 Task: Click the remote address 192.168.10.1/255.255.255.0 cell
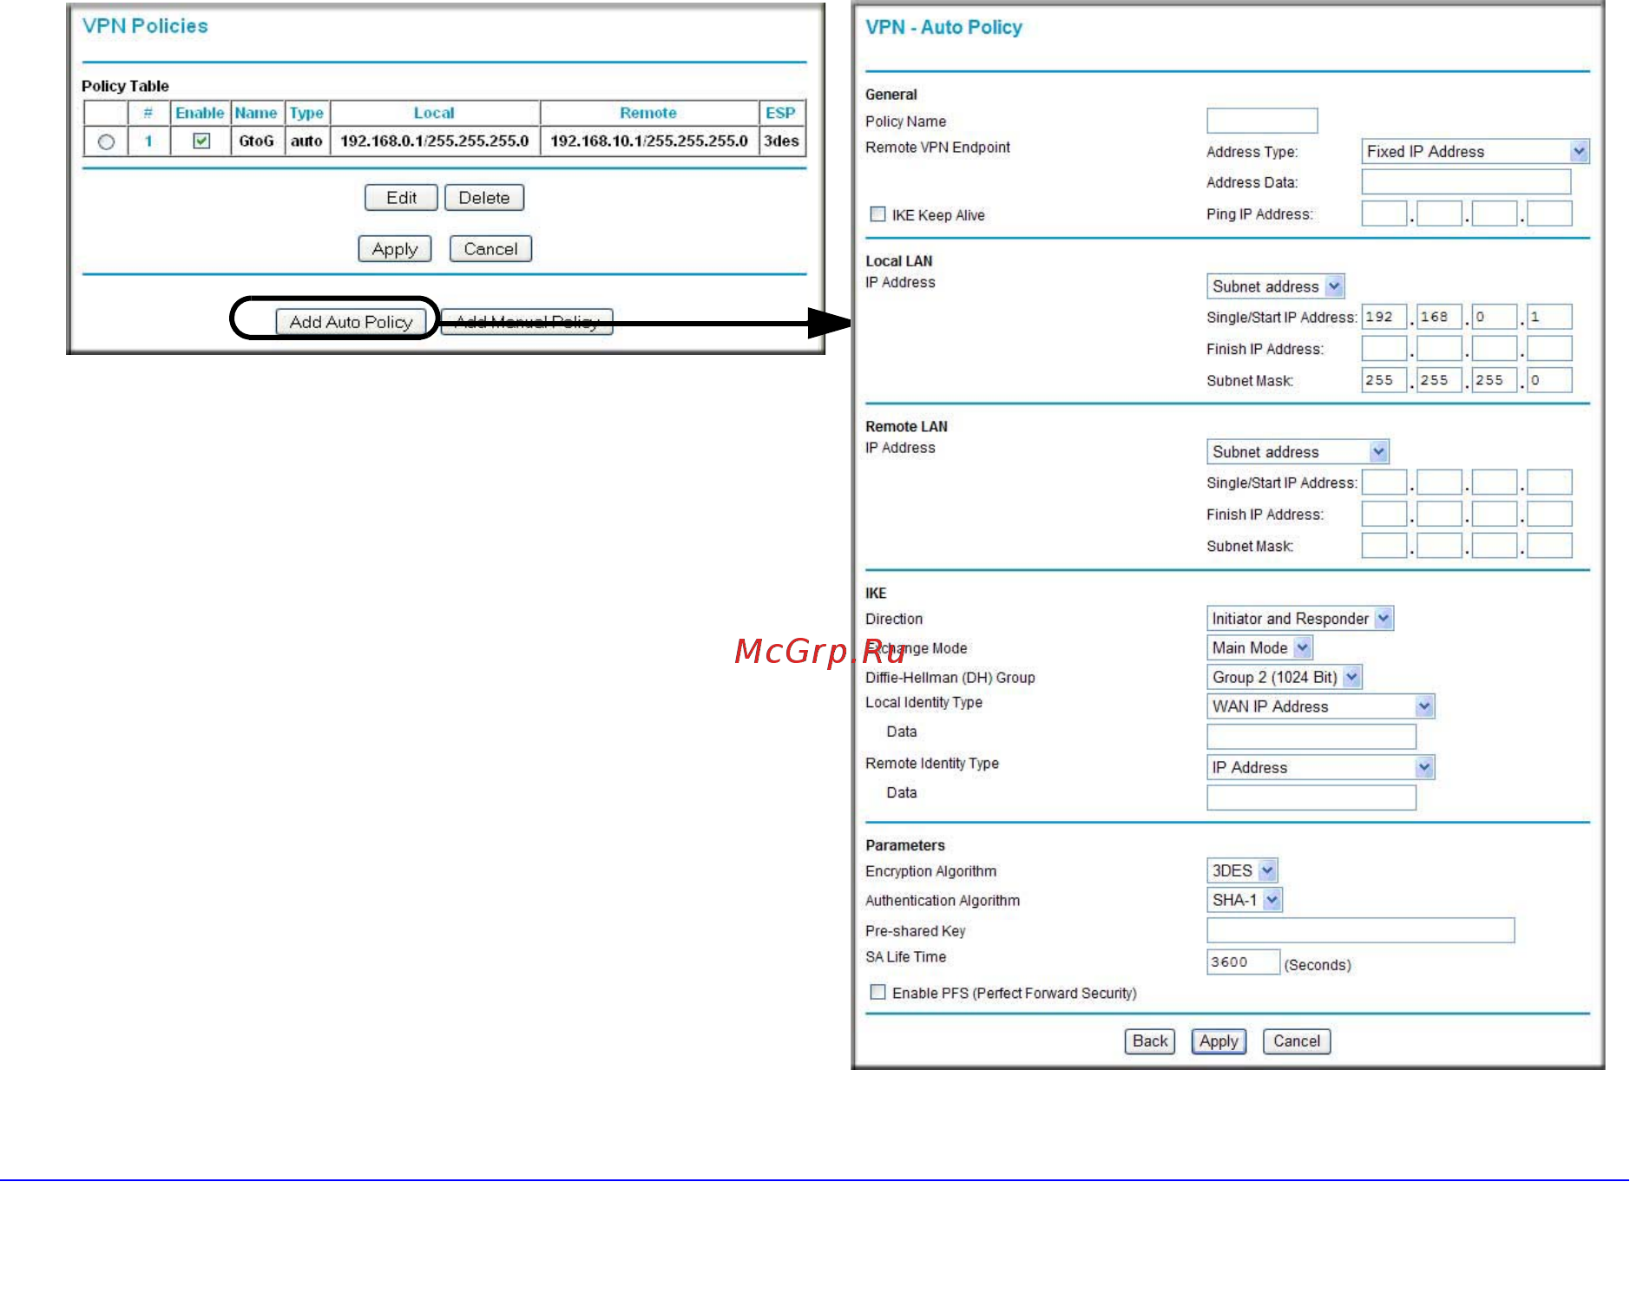tap(649, 141)
